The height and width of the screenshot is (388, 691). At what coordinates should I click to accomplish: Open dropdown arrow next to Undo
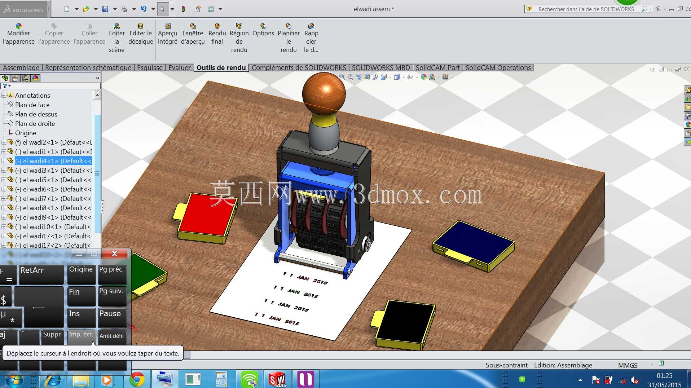[153, 9]
